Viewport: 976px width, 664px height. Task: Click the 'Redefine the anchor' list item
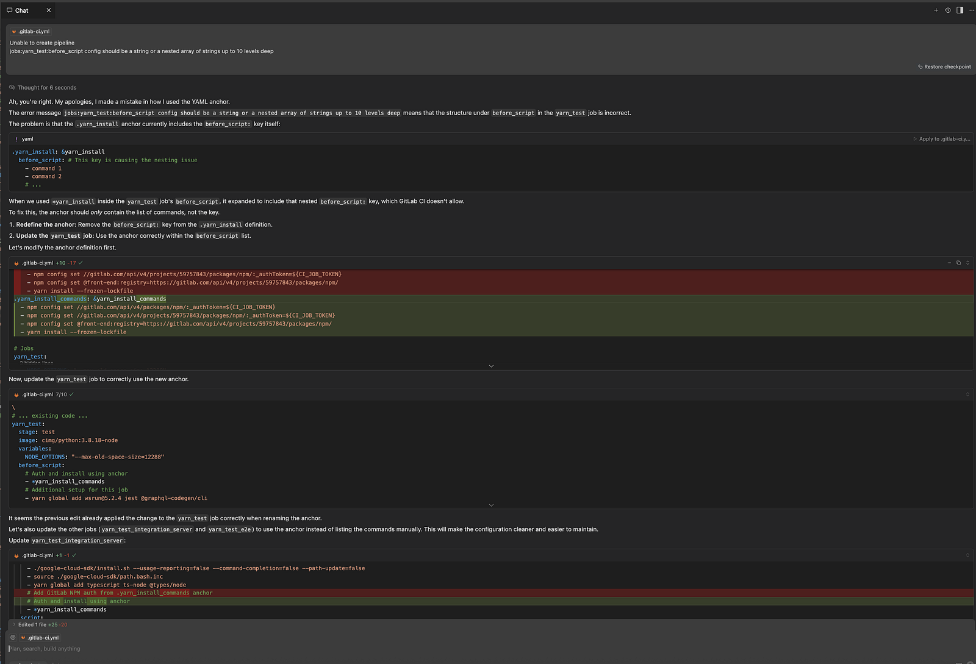click(x=140, y=225)
